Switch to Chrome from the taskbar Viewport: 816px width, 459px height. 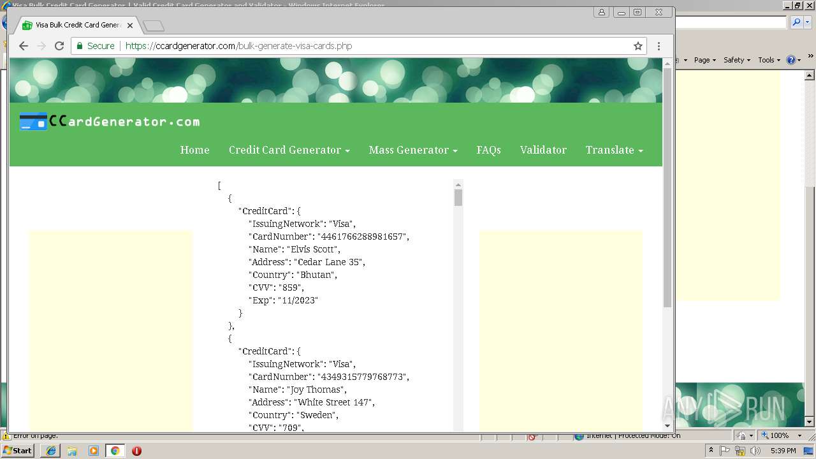[x=115, y=451]
